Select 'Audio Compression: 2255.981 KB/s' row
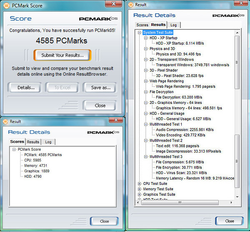 [x=185, y=130]
